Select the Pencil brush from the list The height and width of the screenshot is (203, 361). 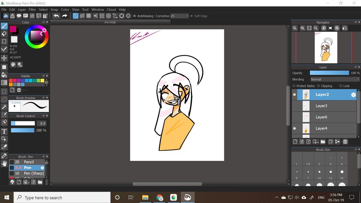tap(28, 162)
